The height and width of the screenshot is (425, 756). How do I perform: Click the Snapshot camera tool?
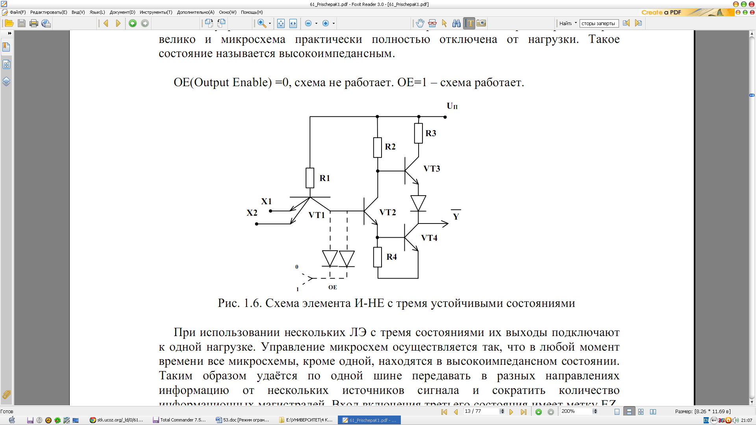coord(481,23)
